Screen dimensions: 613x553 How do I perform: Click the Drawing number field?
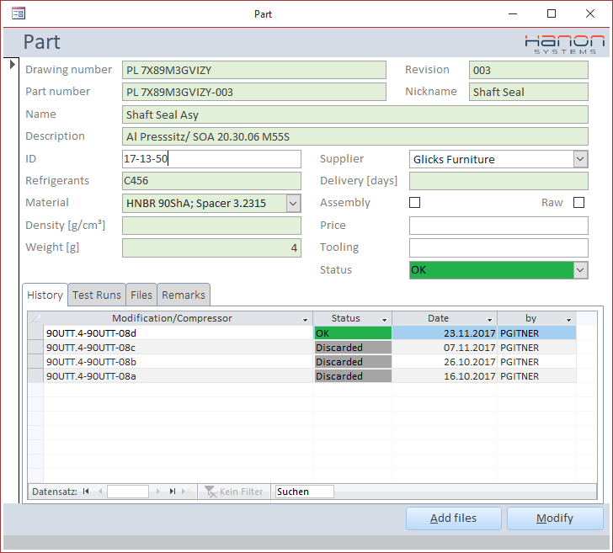click(x=254, y=70)
